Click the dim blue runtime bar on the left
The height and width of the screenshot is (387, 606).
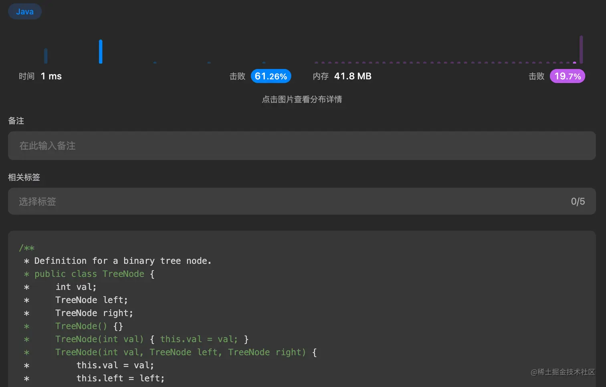point(46,56)
